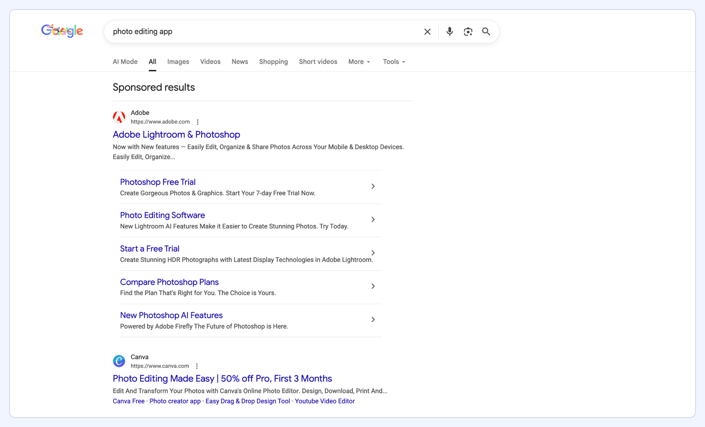Click the microphone voice search icon
This screenshot has width=705, height=427.
coord(449,32)
